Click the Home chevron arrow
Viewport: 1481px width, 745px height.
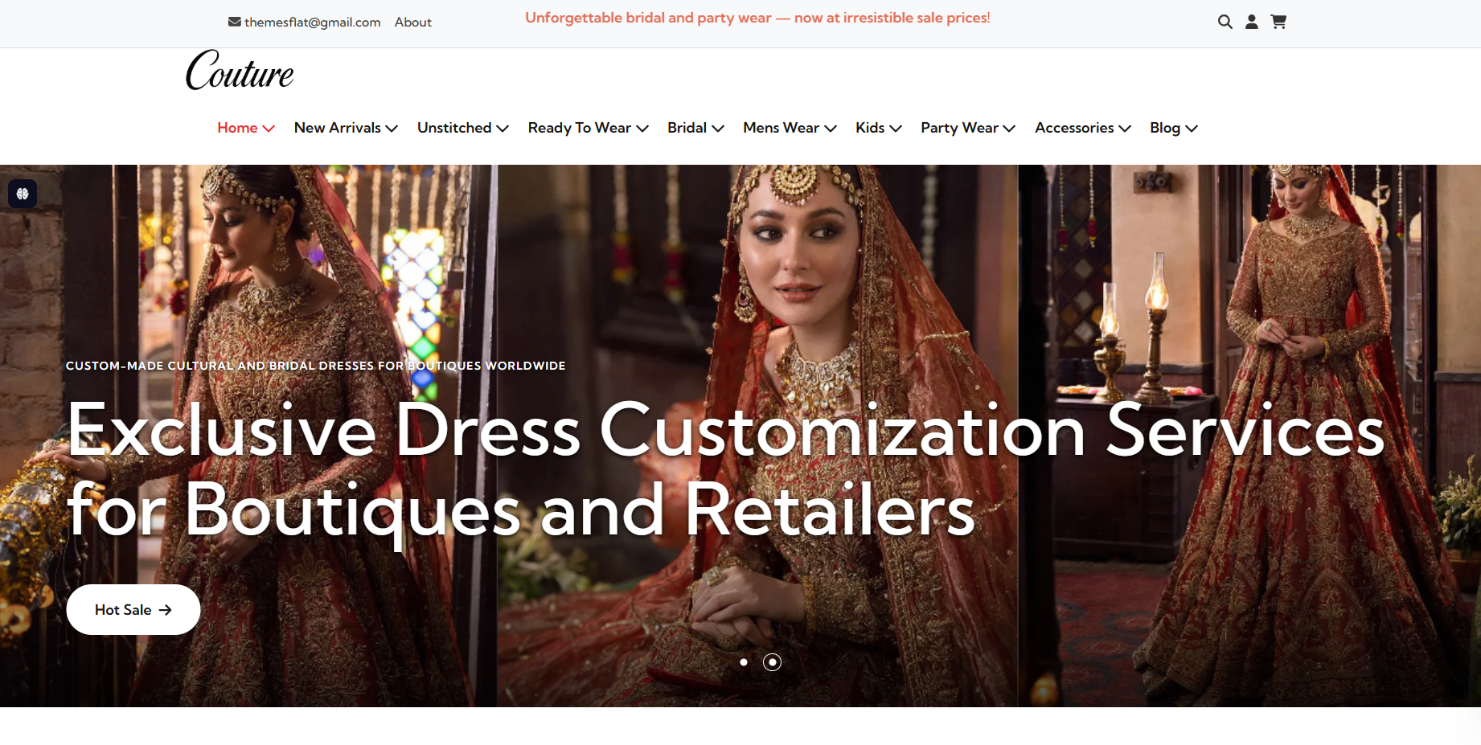[269, 129]
